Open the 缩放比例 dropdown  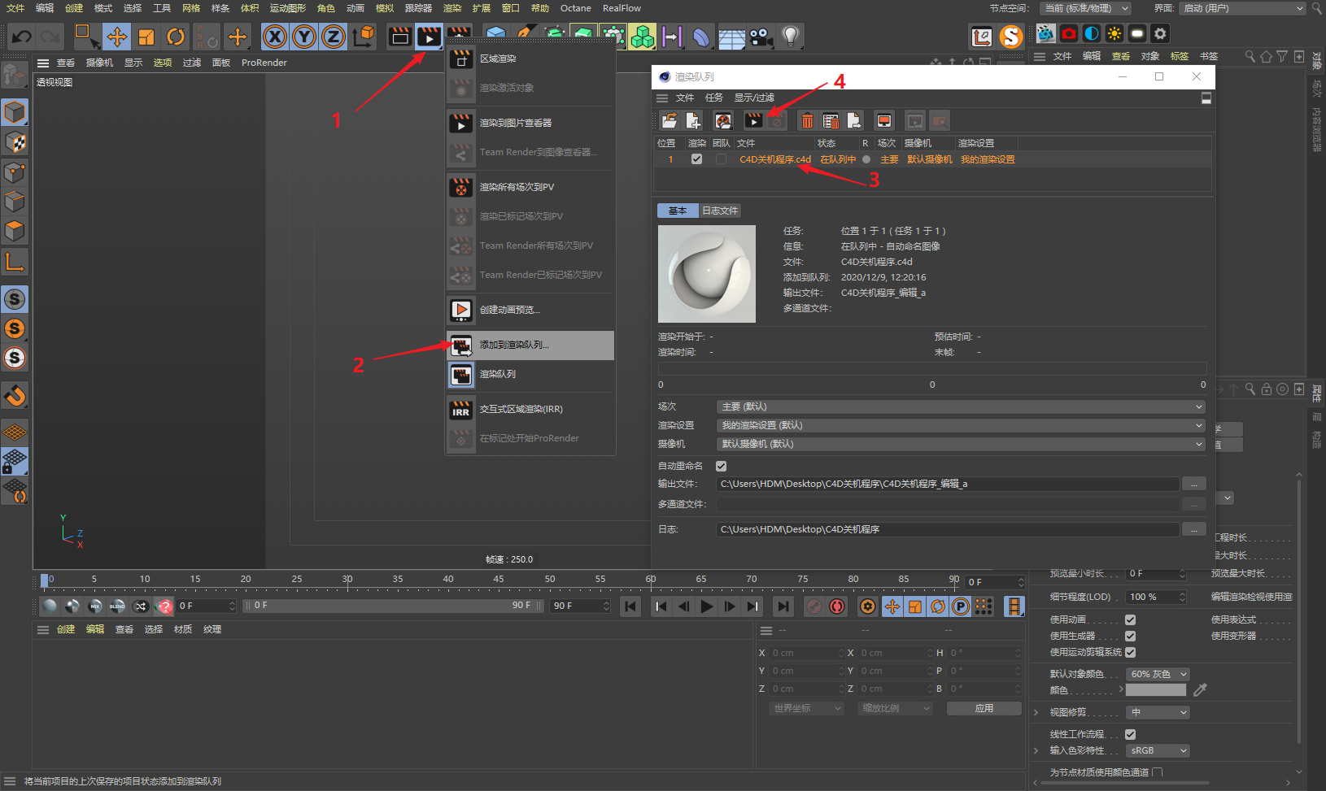point(896,708)
